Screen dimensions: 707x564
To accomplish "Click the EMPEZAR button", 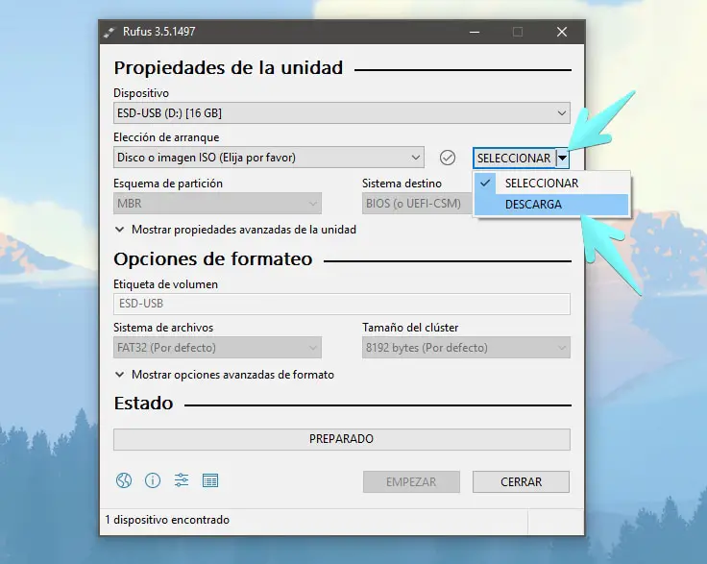I will [x=411, y=482].
